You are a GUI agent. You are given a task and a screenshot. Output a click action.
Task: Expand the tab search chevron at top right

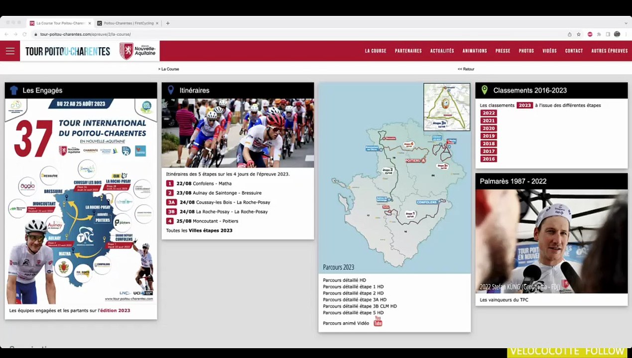(x=626, y=23)
